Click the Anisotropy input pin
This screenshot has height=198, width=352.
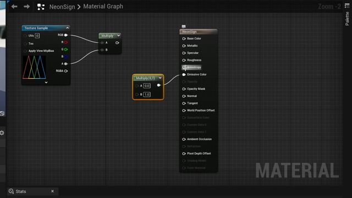point(184,67)
